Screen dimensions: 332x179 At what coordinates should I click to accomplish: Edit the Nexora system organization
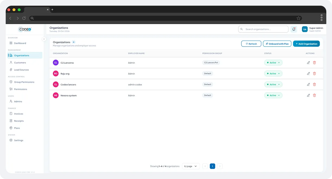308,95
